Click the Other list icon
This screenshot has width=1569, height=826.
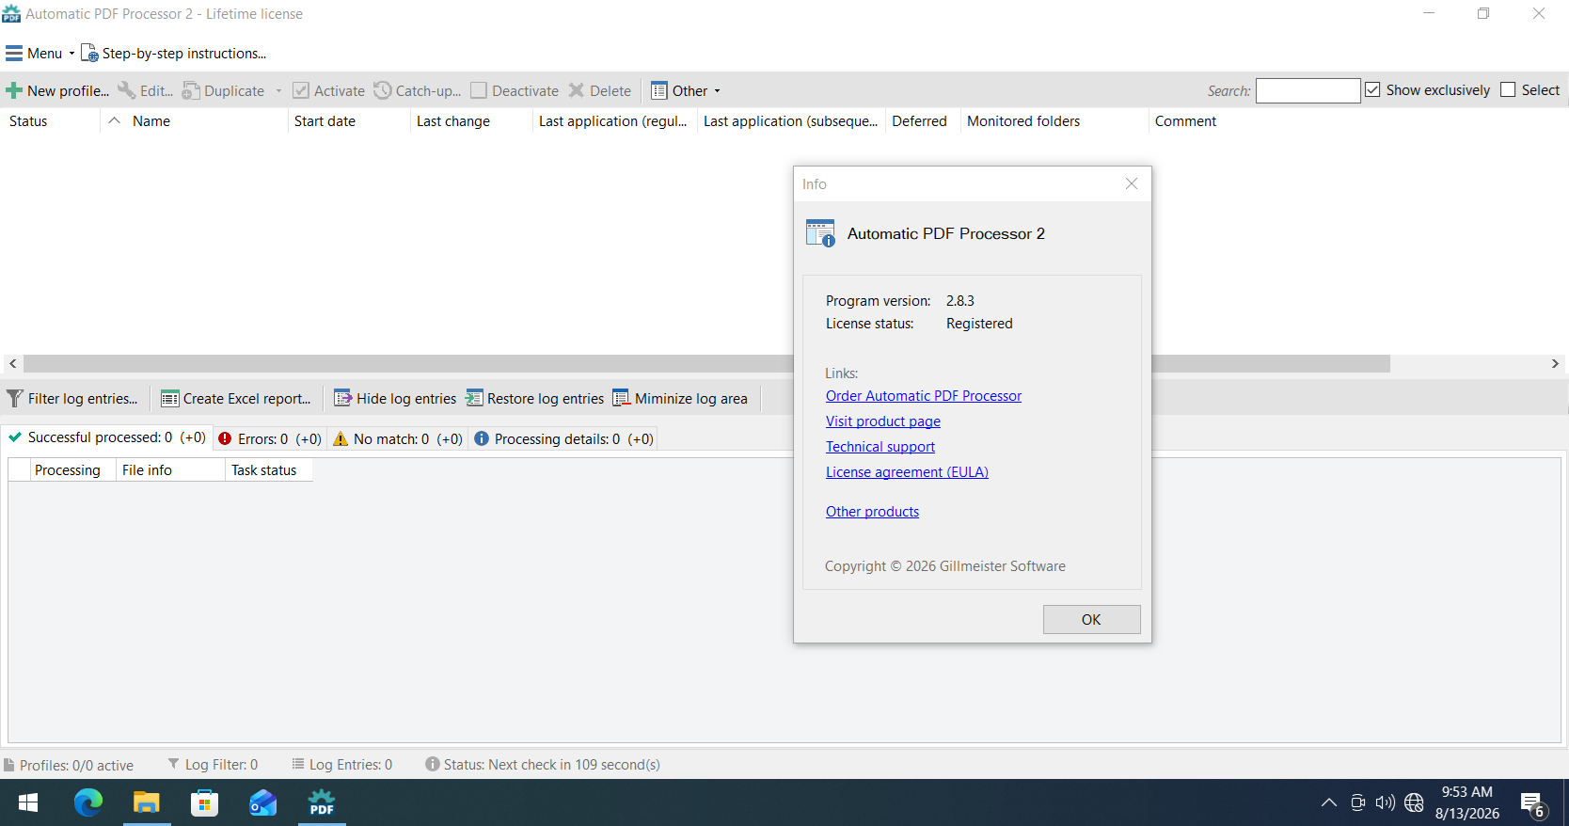[x=659, y=91]
